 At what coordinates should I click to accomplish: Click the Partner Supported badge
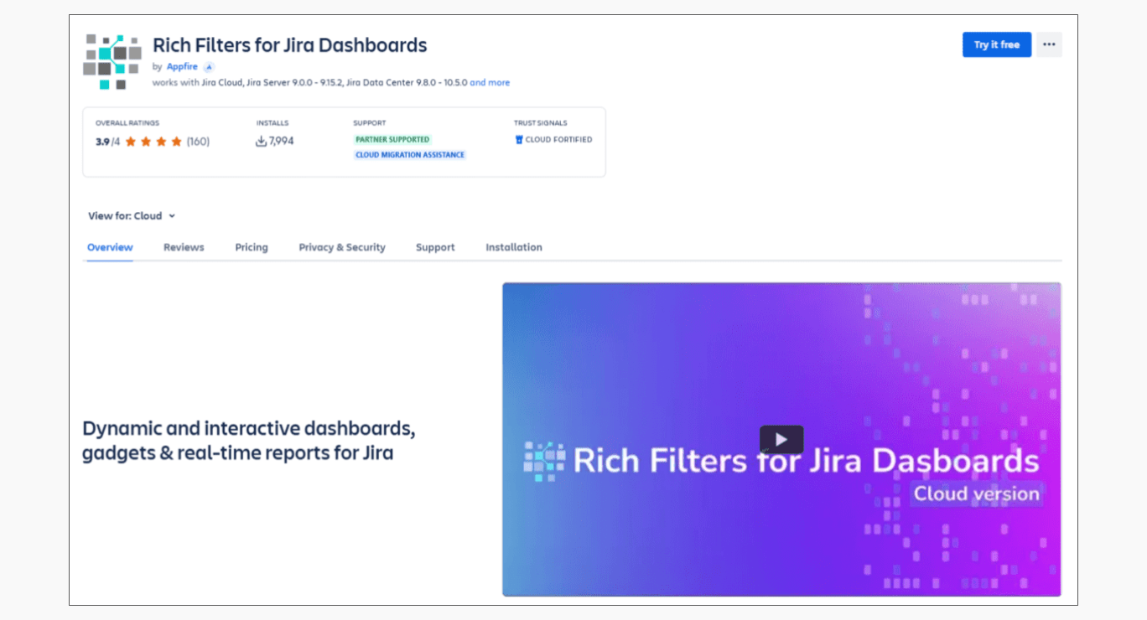(392, 140)
